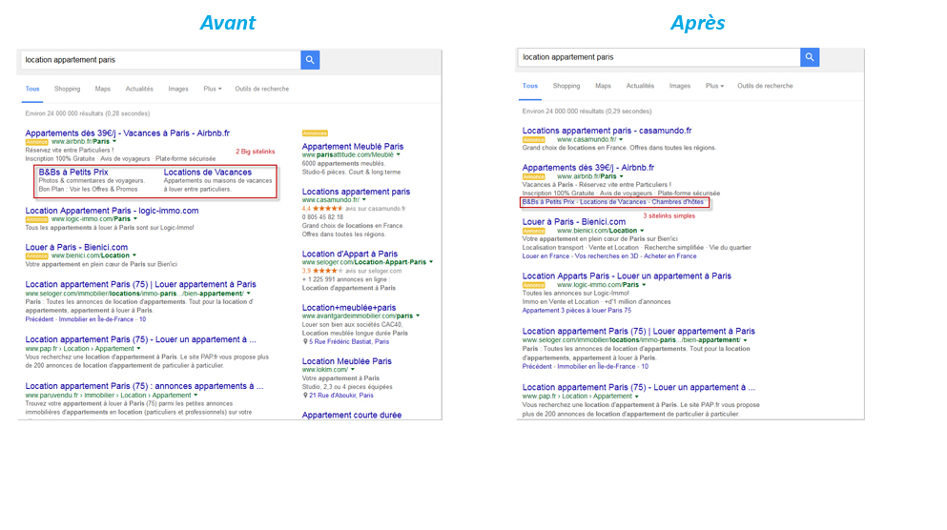Screen dimensions: 947x530
Task: Open Louer à Paris - Bienici.com in the Avant panel
Action: [x=76, y=247]
